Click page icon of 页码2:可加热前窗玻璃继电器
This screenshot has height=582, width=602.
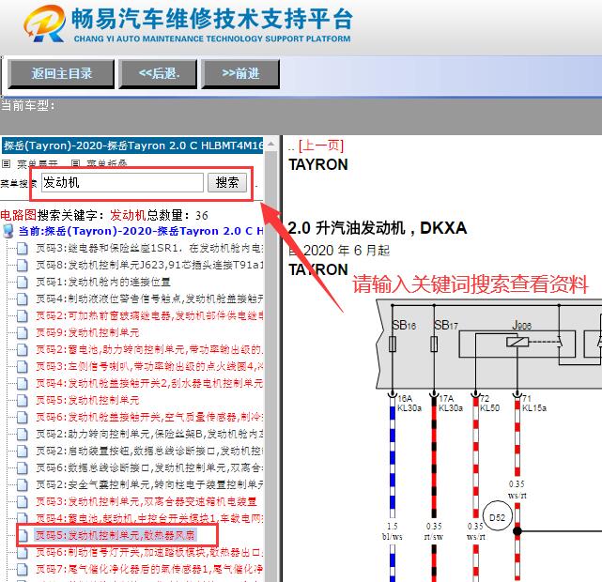23,315
